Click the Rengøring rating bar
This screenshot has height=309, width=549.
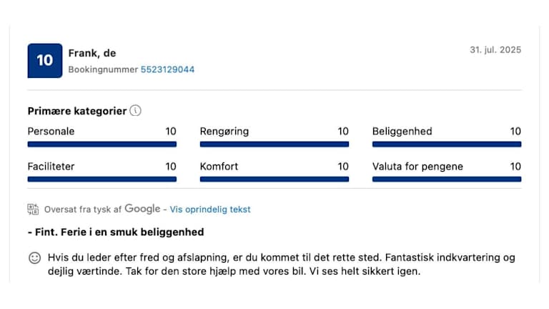274,144
